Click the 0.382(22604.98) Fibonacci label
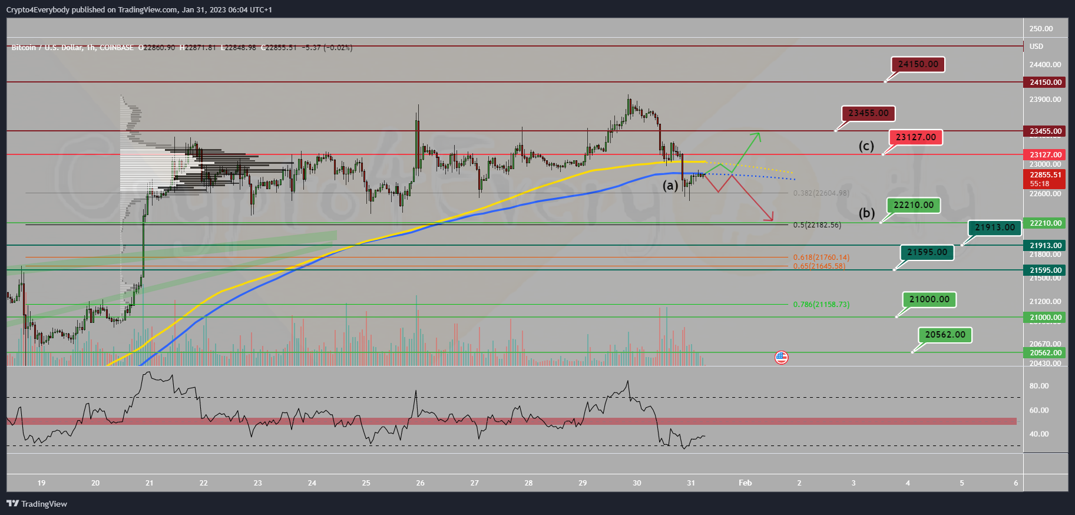The height and width of the screenshot is (515, 1075). point(821,193)
